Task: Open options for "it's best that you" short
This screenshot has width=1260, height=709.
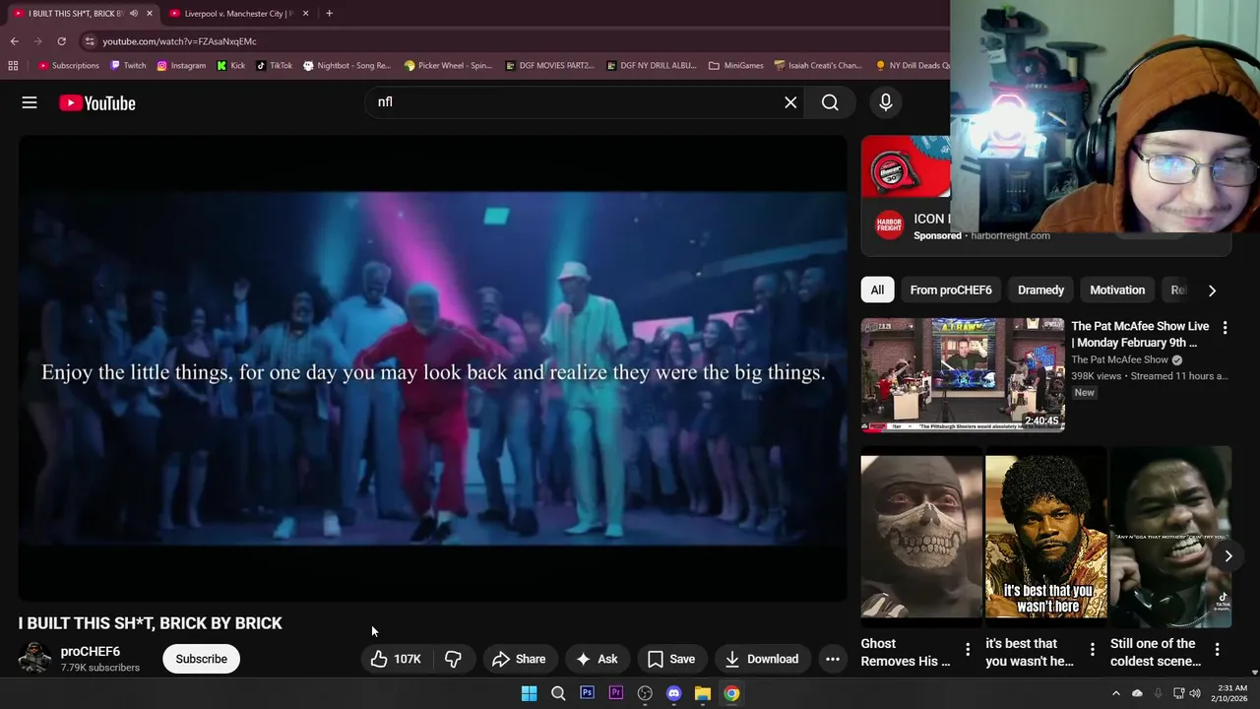Action: coord(1092,649)
